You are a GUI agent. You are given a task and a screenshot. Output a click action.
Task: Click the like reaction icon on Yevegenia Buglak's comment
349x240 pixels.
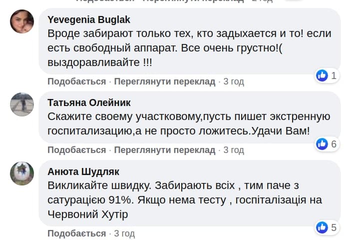pos(322,75)
